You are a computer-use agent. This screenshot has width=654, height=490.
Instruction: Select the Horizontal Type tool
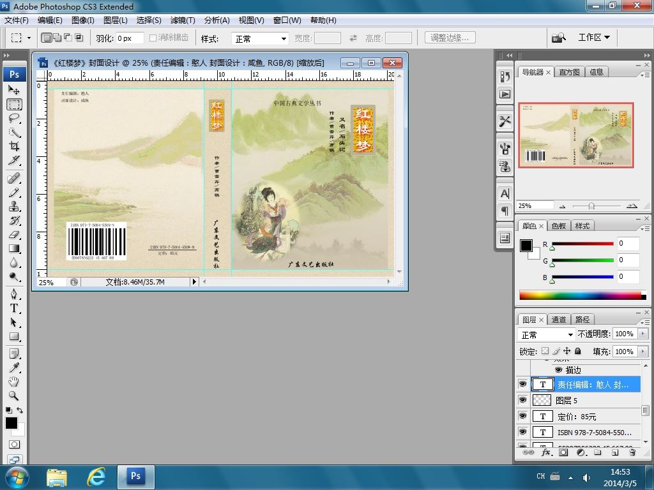14,308
